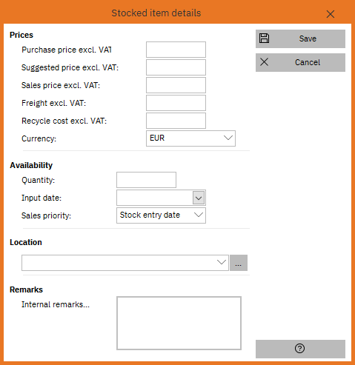The width and height of the screenshot is (355, 365).
Task: Expand the Sales priority dropdown
Action: 161,215
